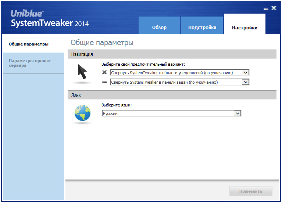
Task: Open the Обзор tab
Action: pyautogui.click(x=159, y=25)
